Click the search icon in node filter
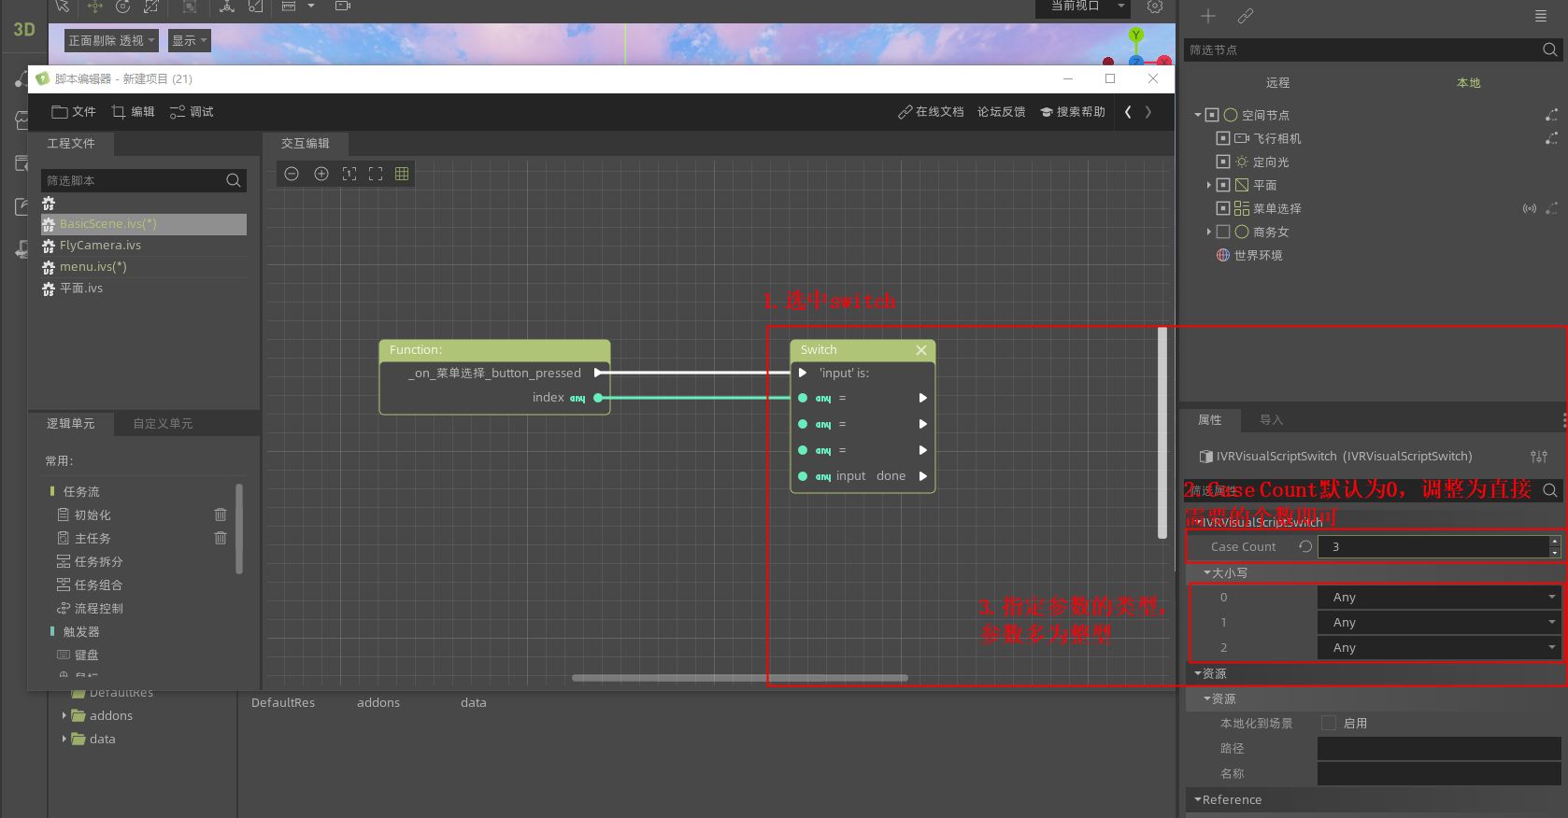 (1550, 49)
